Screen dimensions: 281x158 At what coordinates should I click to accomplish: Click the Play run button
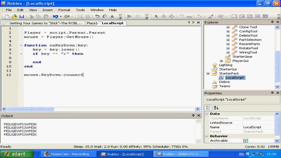pyautogui.click(x=130, y=17)
